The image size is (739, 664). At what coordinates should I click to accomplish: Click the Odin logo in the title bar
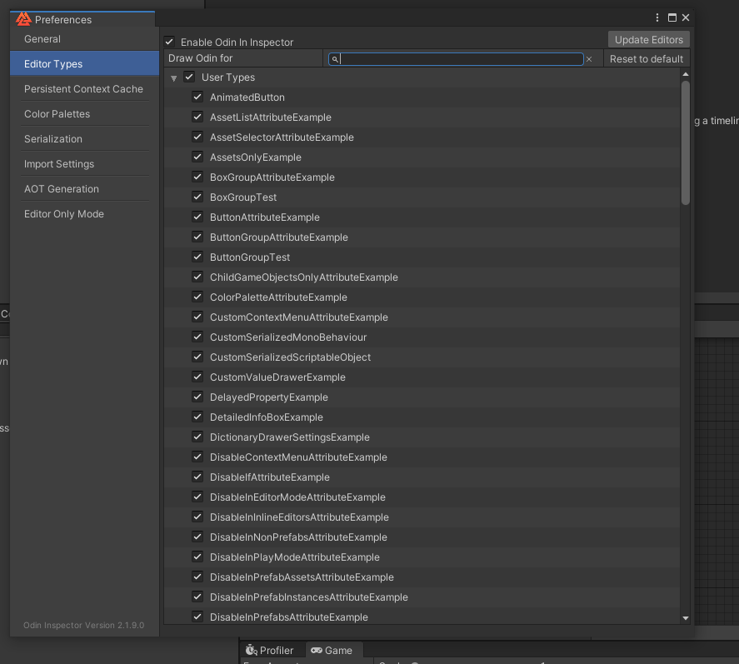tap(23, 19)
